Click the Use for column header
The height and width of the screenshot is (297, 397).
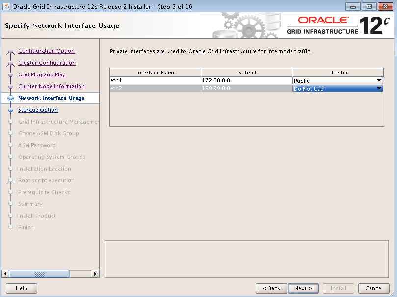pos(338,73)
